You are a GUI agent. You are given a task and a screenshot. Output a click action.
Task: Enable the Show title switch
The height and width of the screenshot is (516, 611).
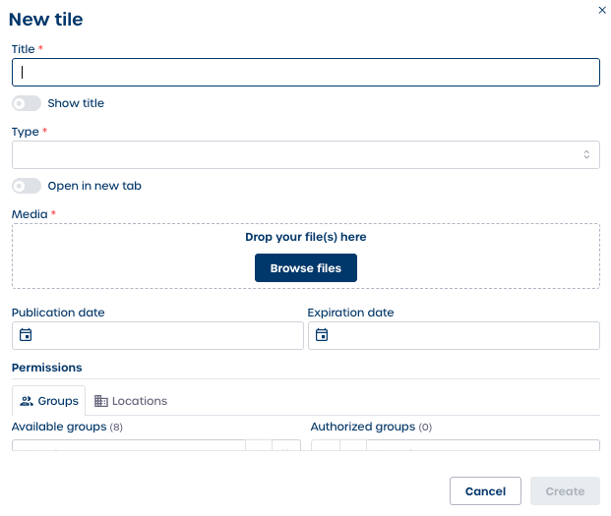27,103
